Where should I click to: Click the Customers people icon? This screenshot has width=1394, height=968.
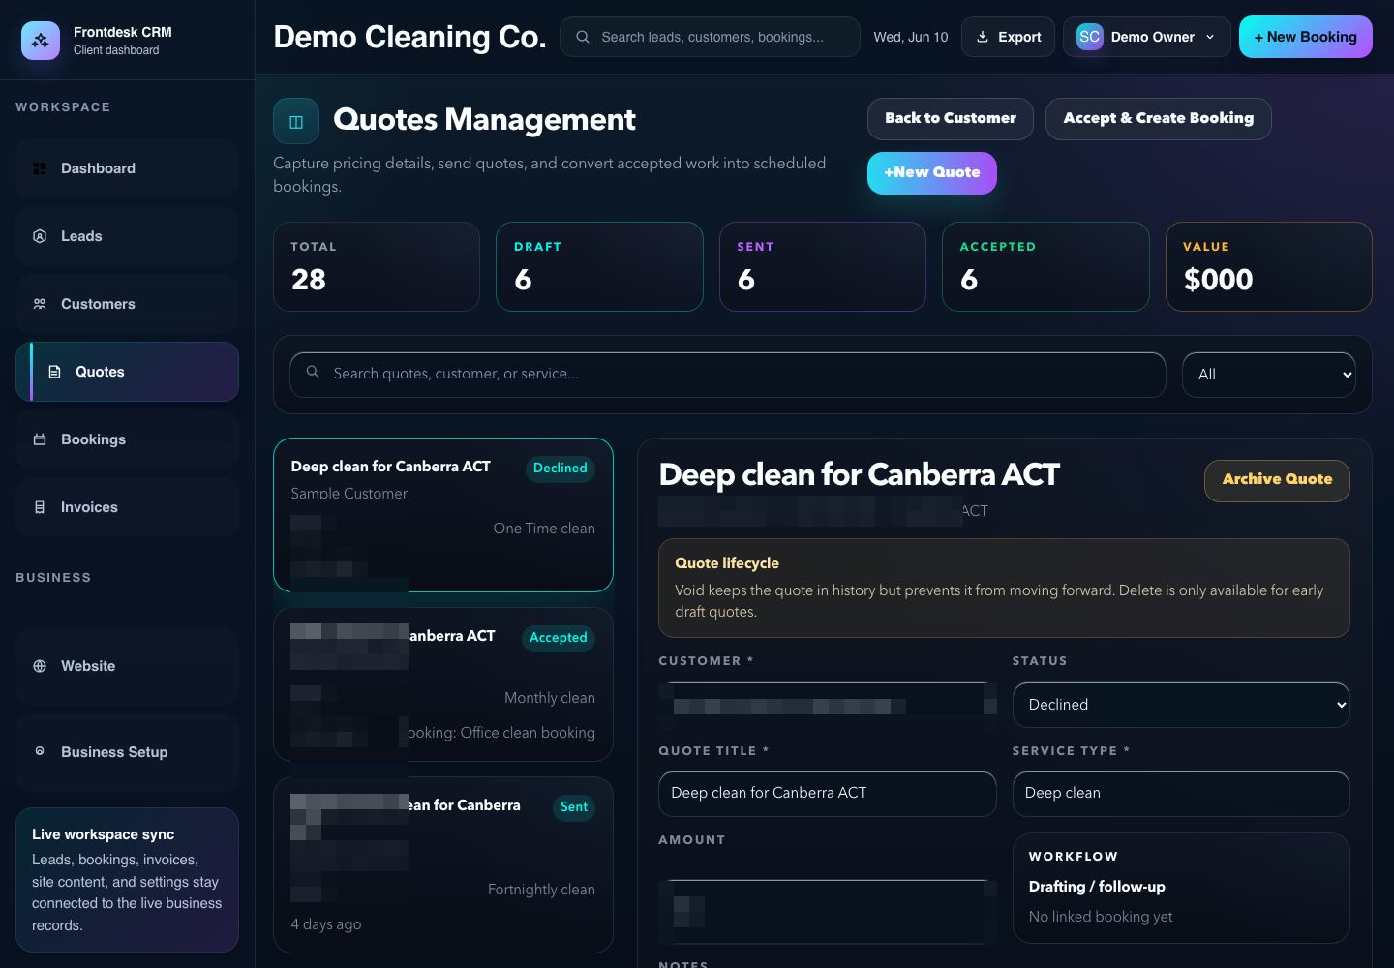[40, 304]
